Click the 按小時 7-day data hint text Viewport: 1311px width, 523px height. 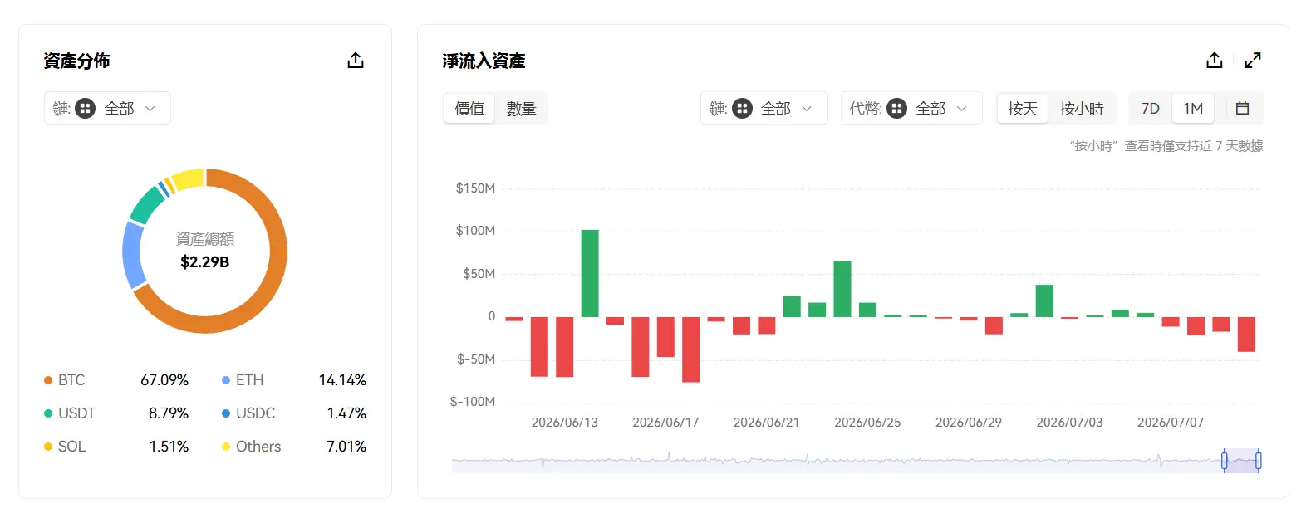pyautogui.click(x=1166, y=146)
